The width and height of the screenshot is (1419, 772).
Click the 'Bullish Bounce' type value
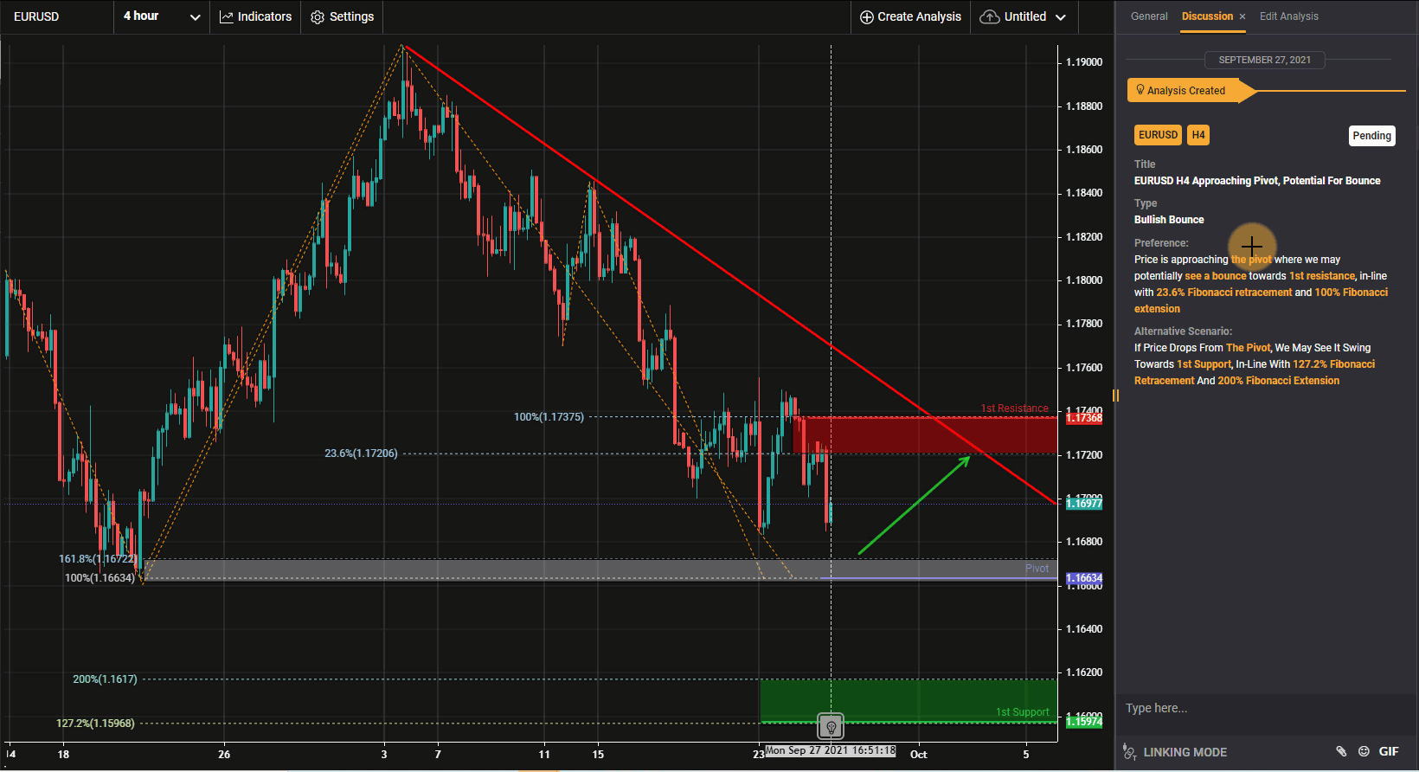(x=1169, y=220)
